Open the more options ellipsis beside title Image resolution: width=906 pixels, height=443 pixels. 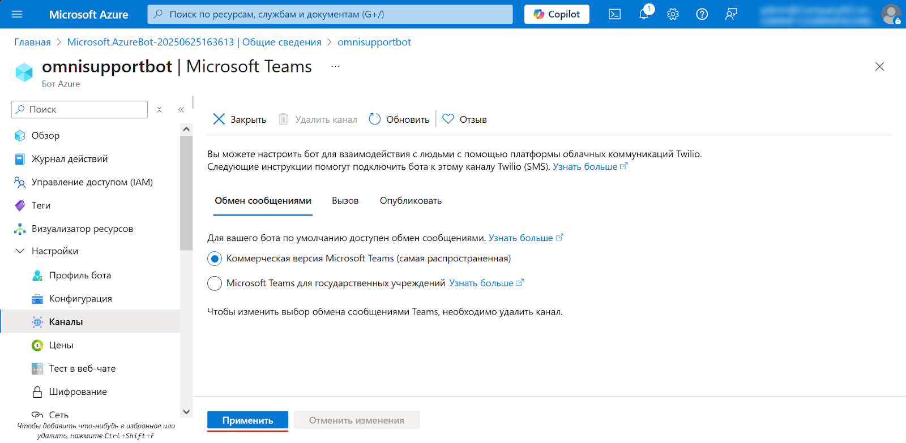coord(336,67)
